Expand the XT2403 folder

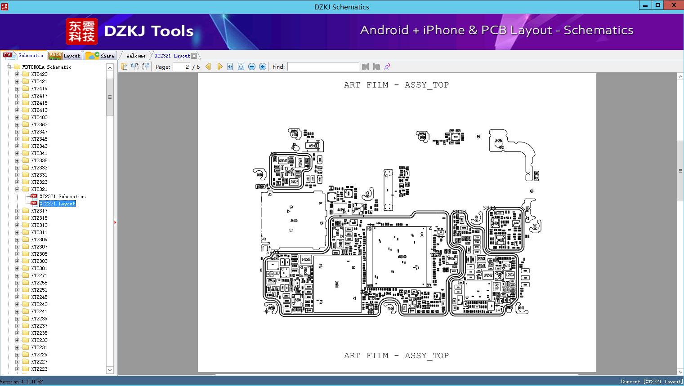click(x=17, y=117)
